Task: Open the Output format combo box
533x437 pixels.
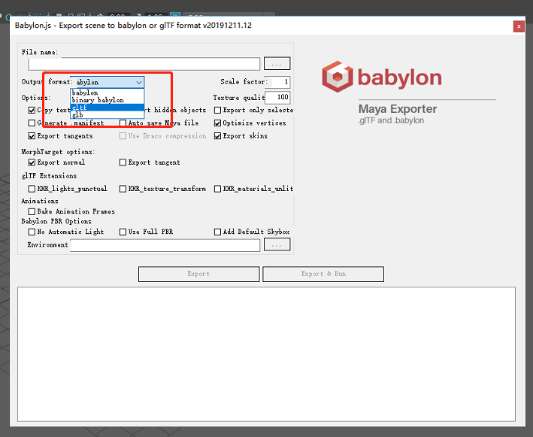Action: [x=107, y=82]
